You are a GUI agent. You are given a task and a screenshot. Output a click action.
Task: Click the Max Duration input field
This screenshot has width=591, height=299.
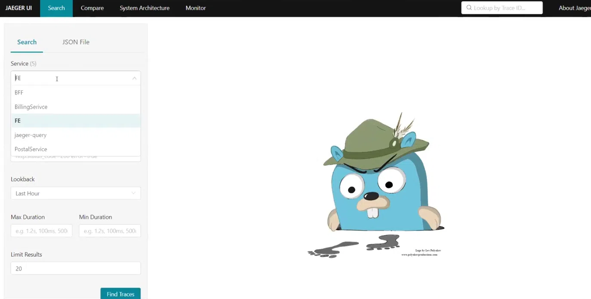click(x=41, y=231)
